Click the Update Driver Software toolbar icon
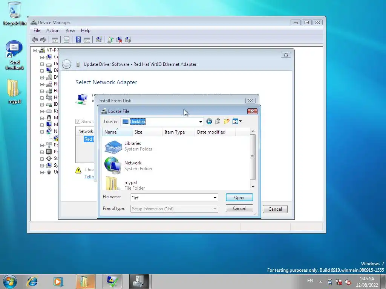 [110, 40]
